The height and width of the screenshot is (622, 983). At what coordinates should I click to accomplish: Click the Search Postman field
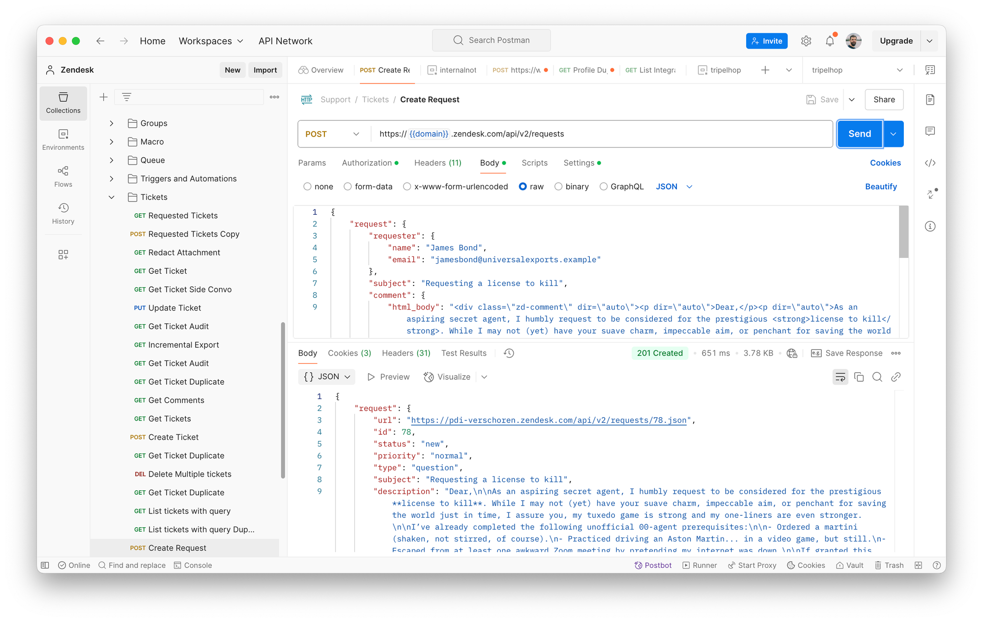(491, 40)
